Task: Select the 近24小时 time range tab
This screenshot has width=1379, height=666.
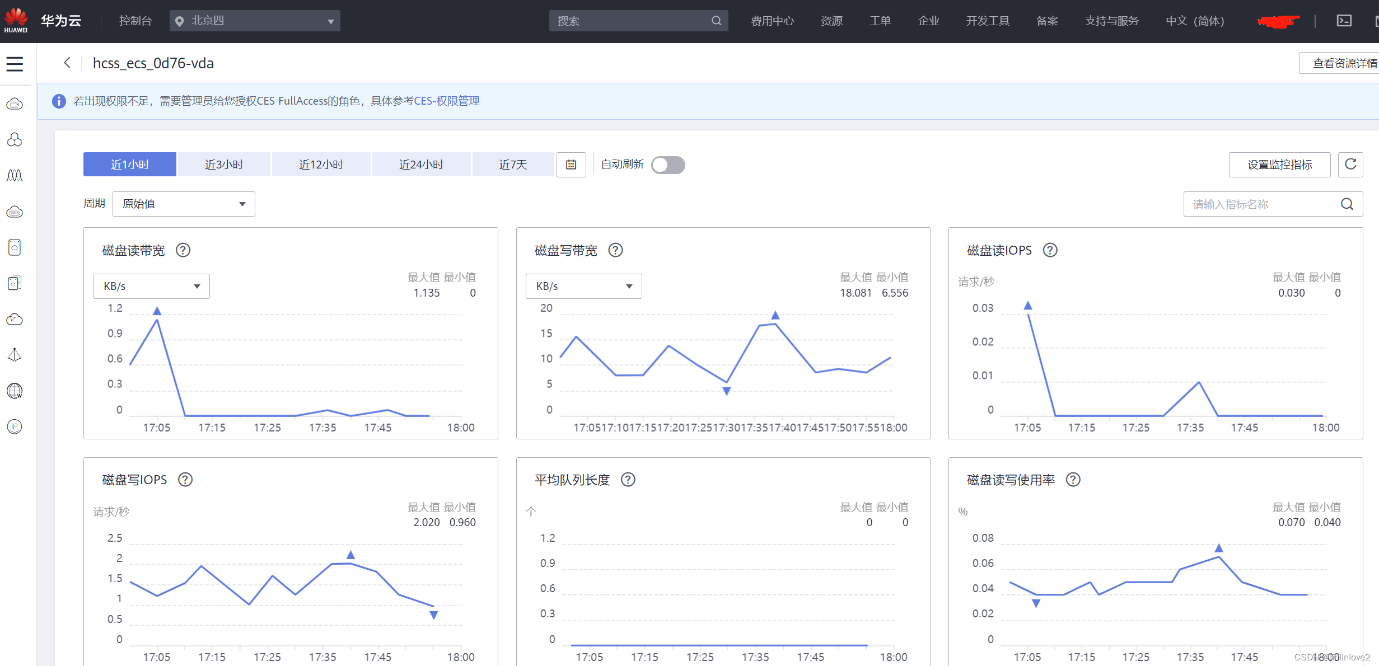Action: pyautogui.click(x=421, y=165)
